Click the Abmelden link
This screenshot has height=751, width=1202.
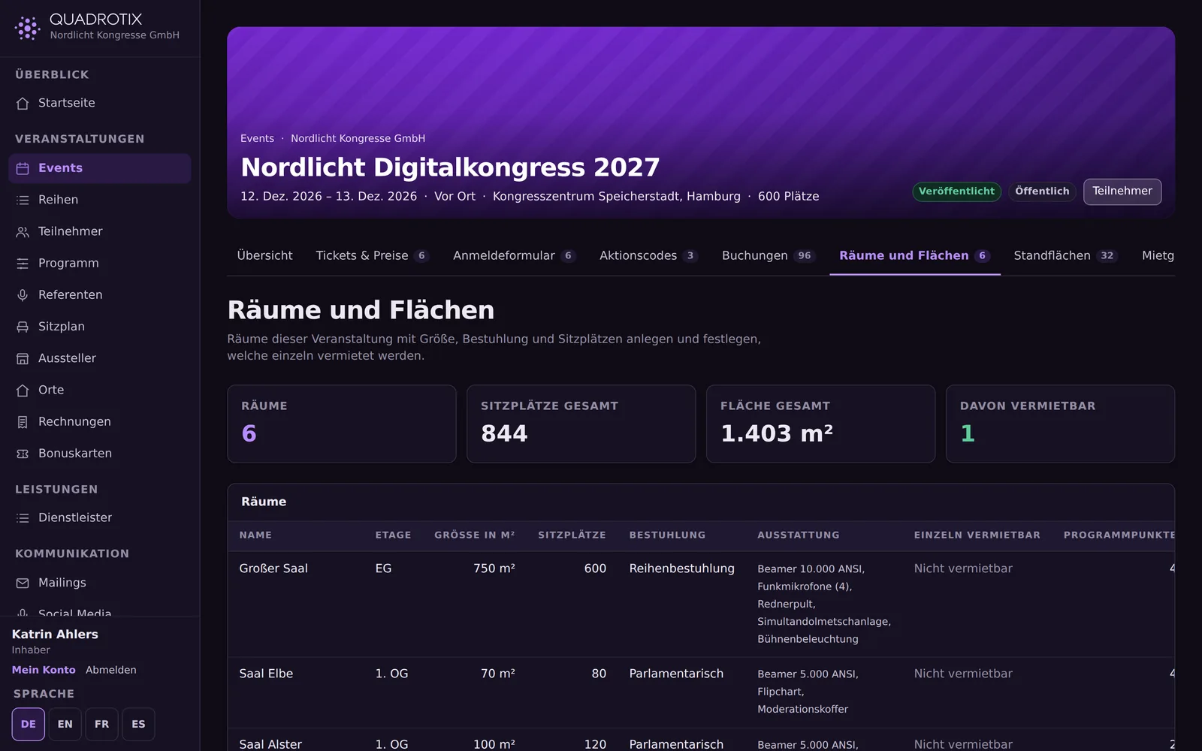coord(111,670)
